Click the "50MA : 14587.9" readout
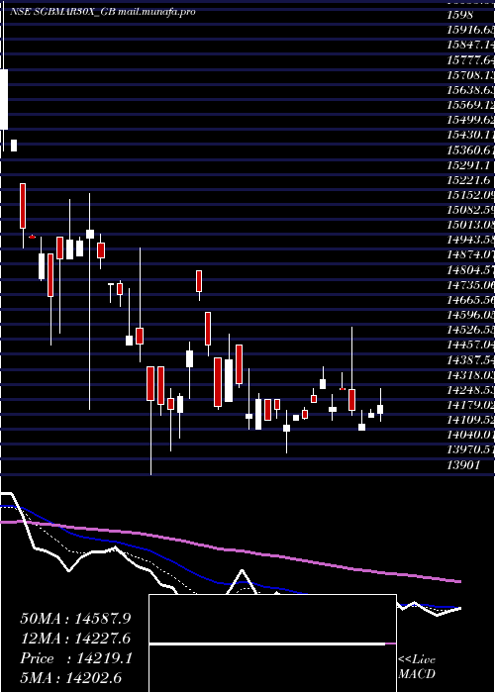 coord(76,619)
